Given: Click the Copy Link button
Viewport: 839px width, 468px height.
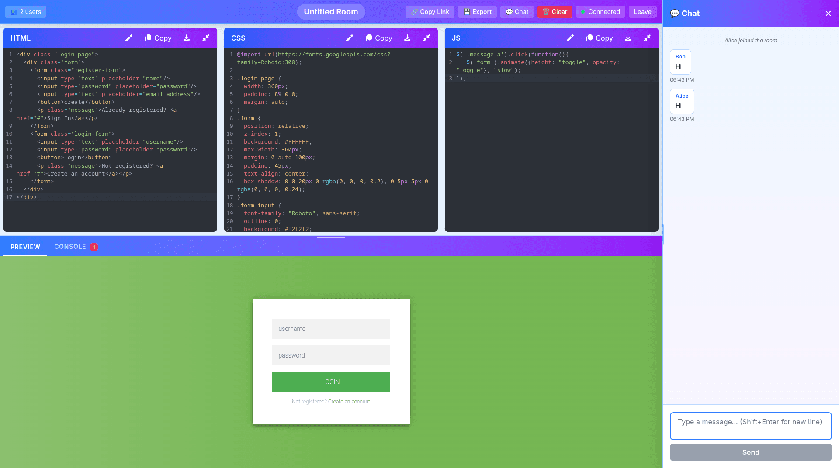Looking at the screenshot, I should pos(430,12).
